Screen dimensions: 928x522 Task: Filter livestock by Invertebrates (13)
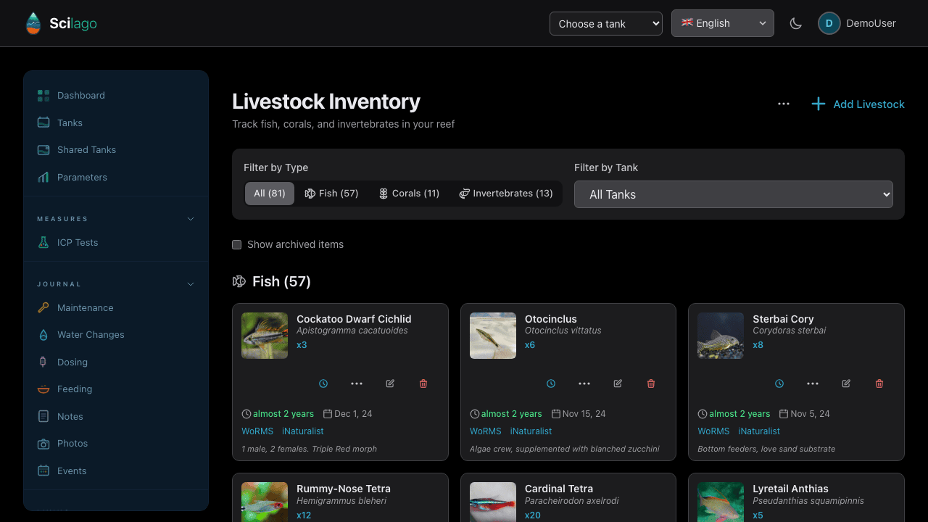click(506, 194)
